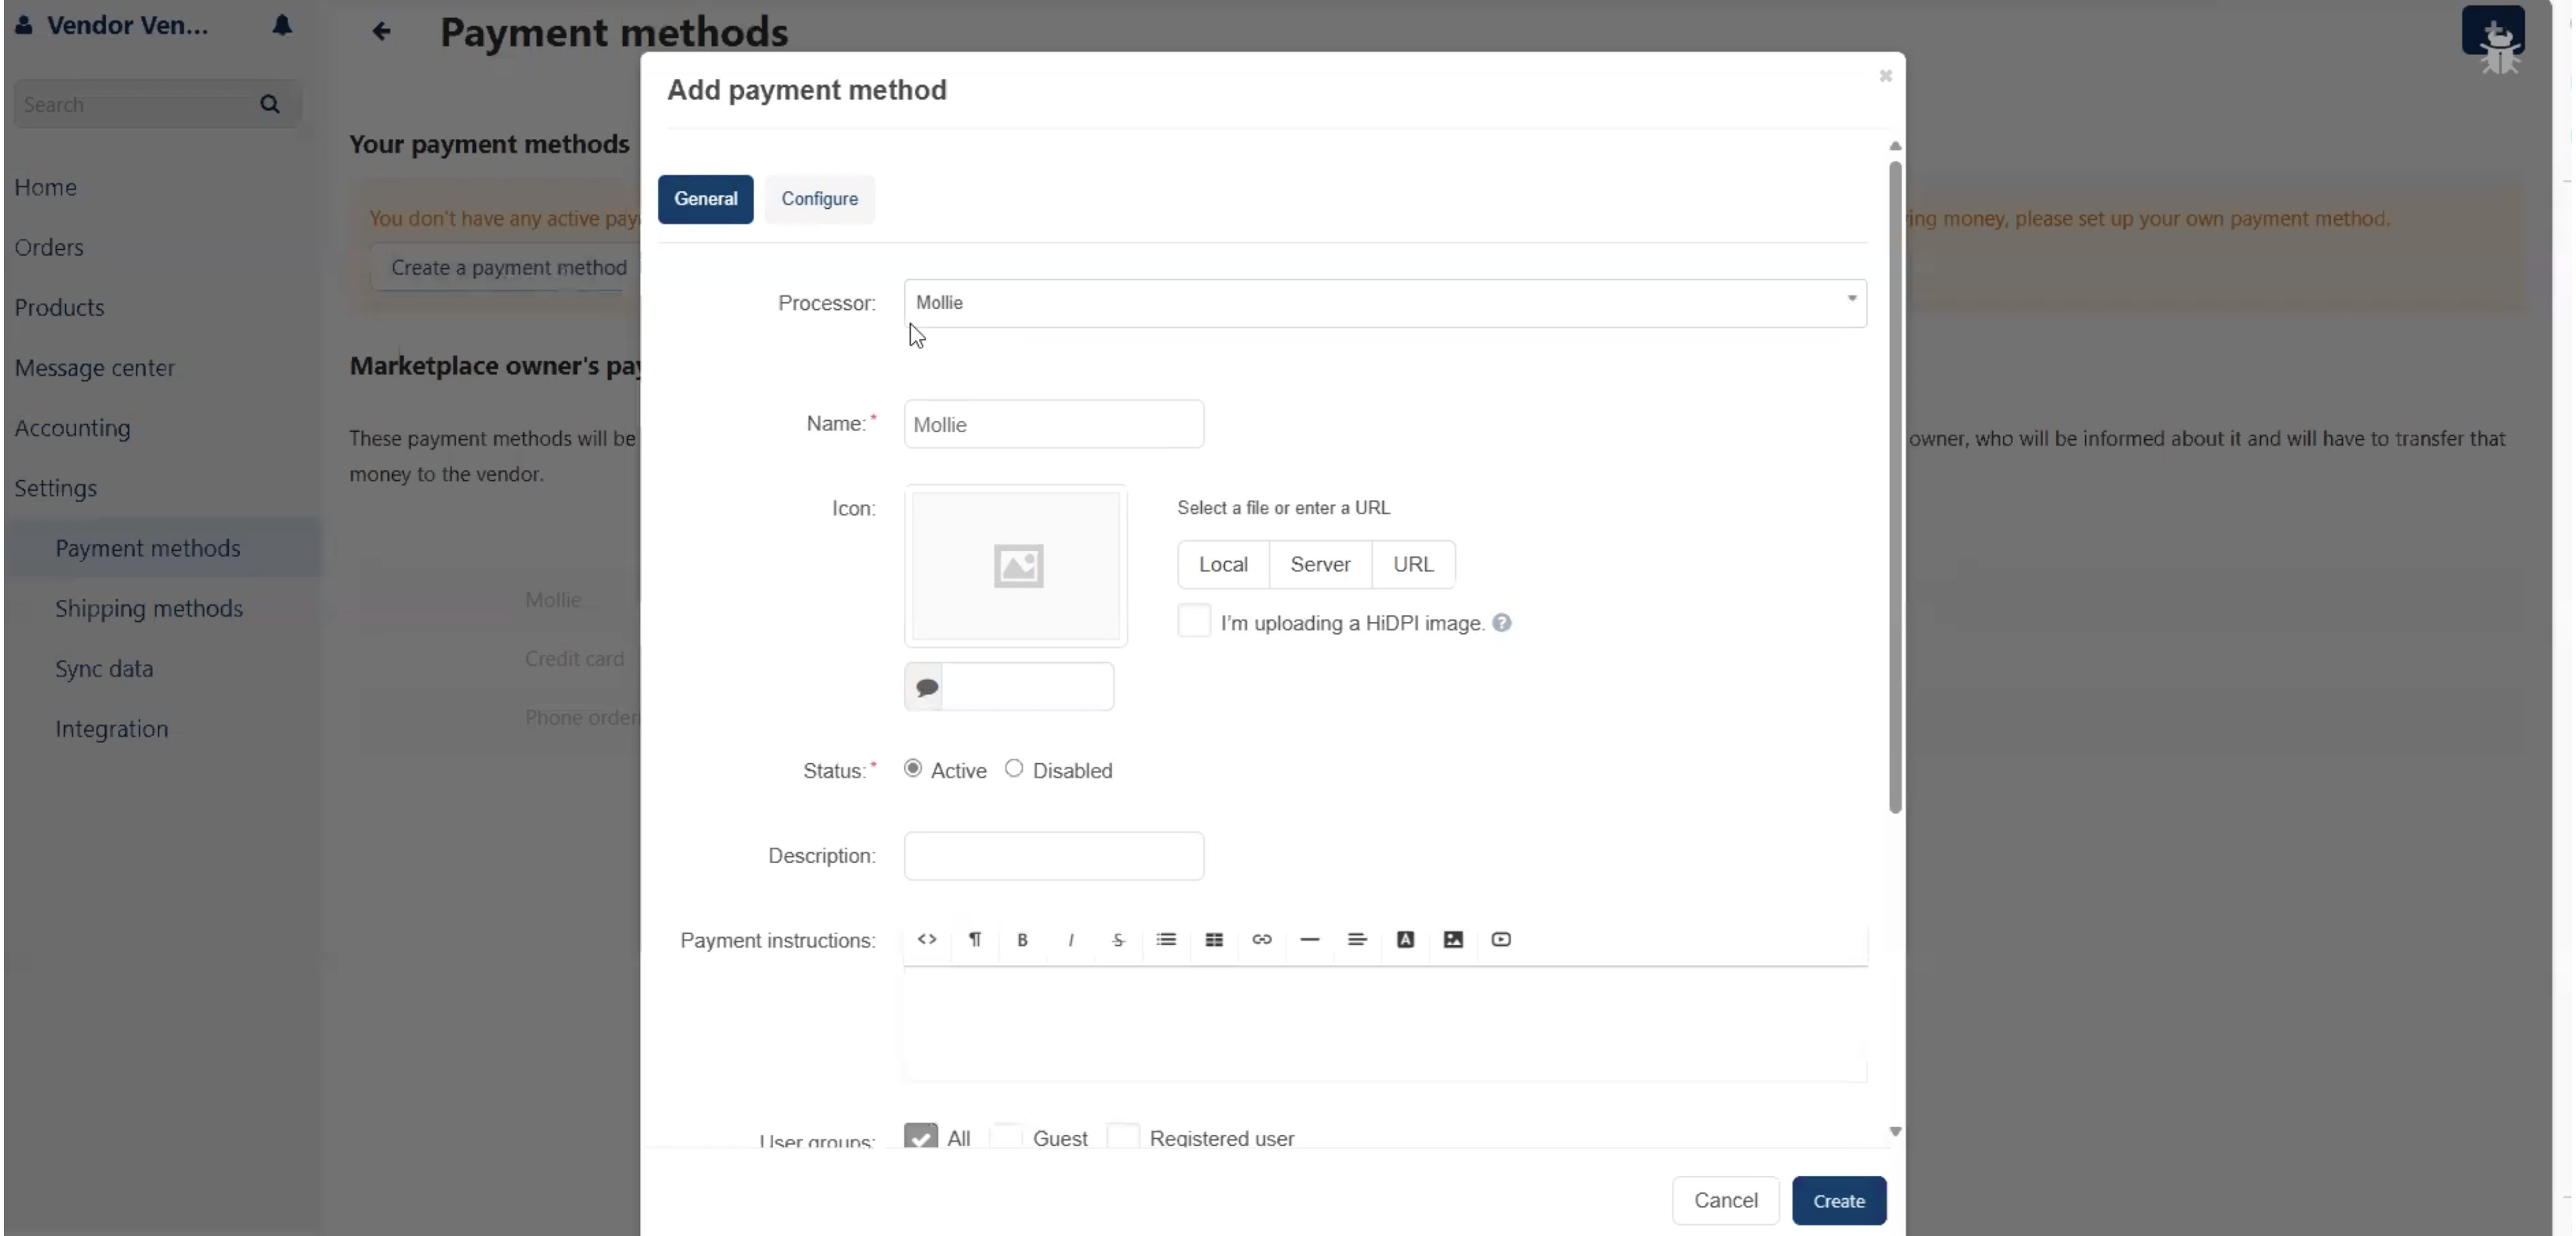
Task: Click the icon alt text speech bubble
Action: [926, 687]
